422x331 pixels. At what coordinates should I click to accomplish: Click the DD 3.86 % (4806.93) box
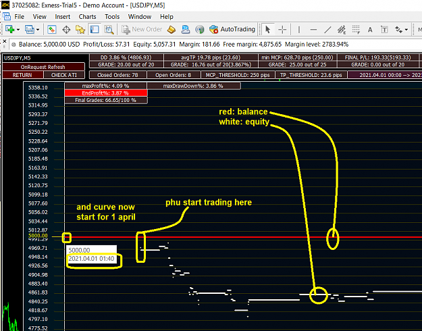[x=126, y=57]
